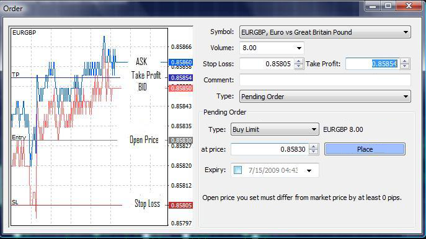This screenshot has height=239, width=426.
Task: Click the blue ASK 0.85860 price label
Action: 181,62
